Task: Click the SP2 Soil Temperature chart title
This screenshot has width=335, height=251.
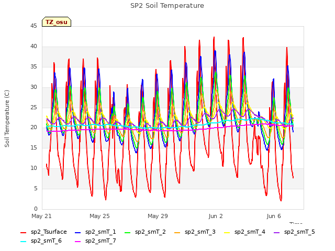Action: tap(167, 6)
